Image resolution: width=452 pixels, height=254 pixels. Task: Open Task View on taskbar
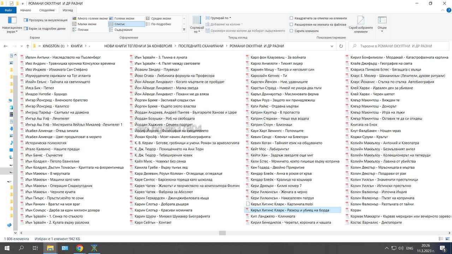(x=35, y=248)
